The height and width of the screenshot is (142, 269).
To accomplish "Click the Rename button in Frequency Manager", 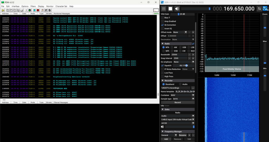I will [182, 135].
